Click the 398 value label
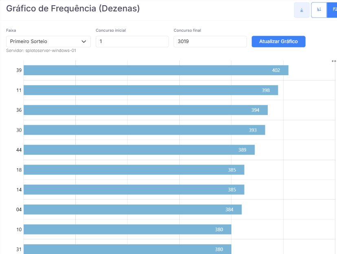Image resolution: width=337 pixels, height=254 pixels. 266,90
